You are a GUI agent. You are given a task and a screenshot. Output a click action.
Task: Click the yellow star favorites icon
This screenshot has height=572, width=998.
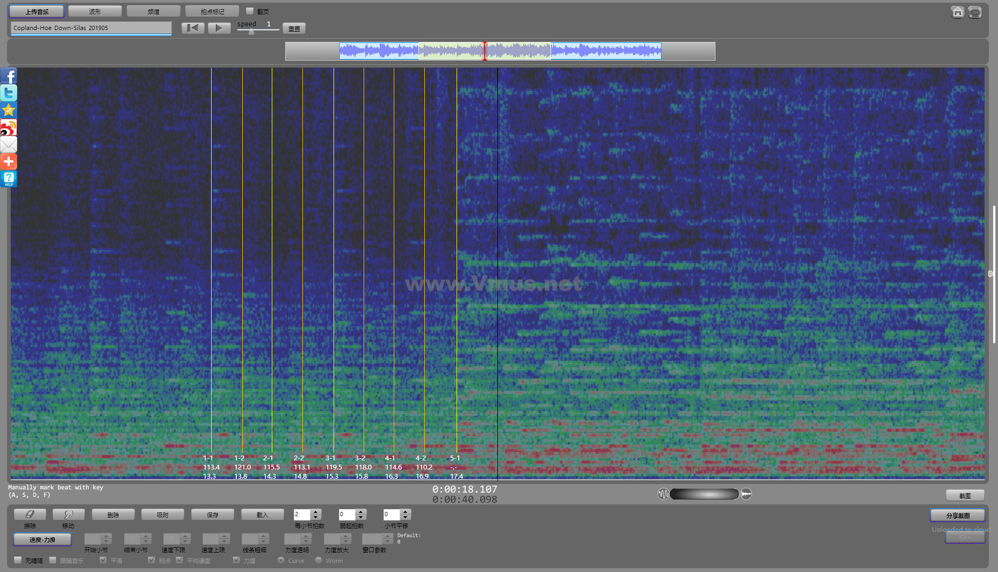pos(9,111)
